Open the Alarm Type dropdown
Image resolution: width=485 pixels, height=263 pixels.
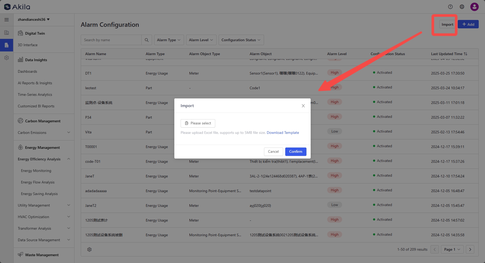[x=169, y=40]
